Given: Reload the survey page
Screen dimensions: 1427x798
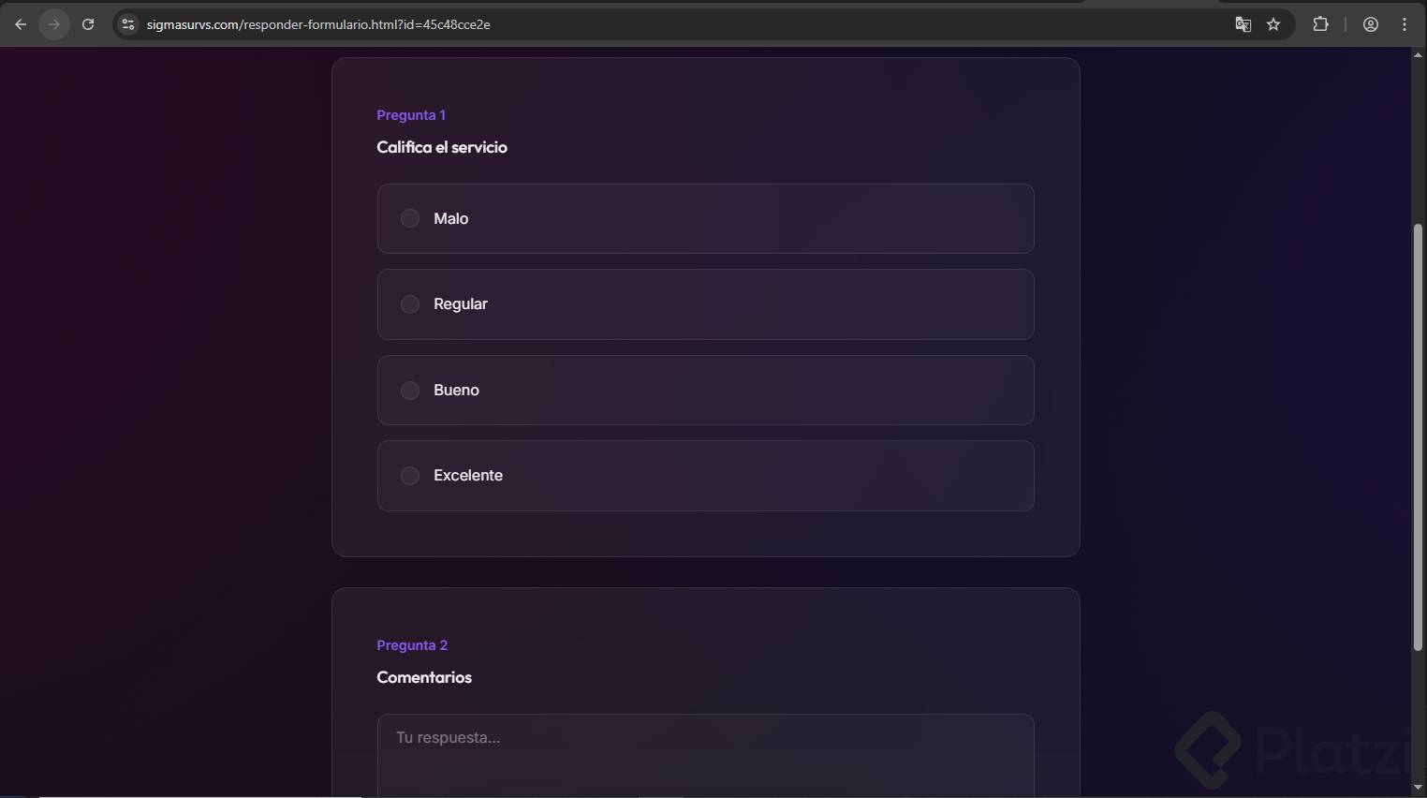Looking at the screenshot, I should 88,24.
